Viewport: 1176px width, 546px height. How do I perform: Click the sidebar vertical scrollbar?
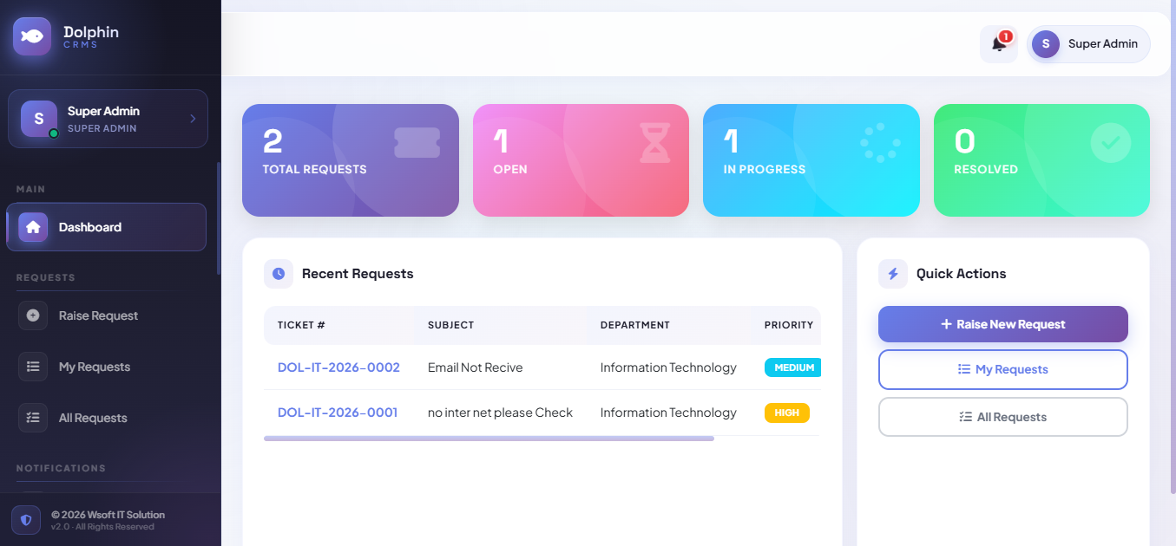[x=219, y=218]
